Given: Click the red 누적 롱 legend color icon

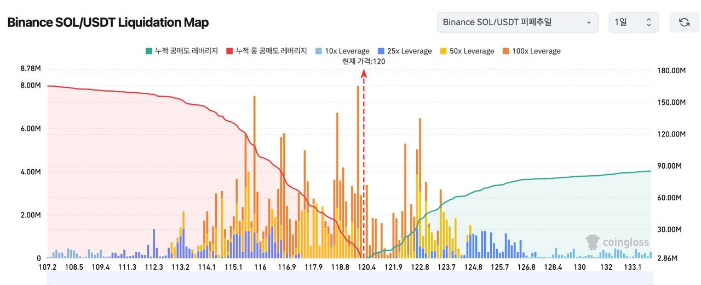Looking at the screenshot, I should [229, 51].
